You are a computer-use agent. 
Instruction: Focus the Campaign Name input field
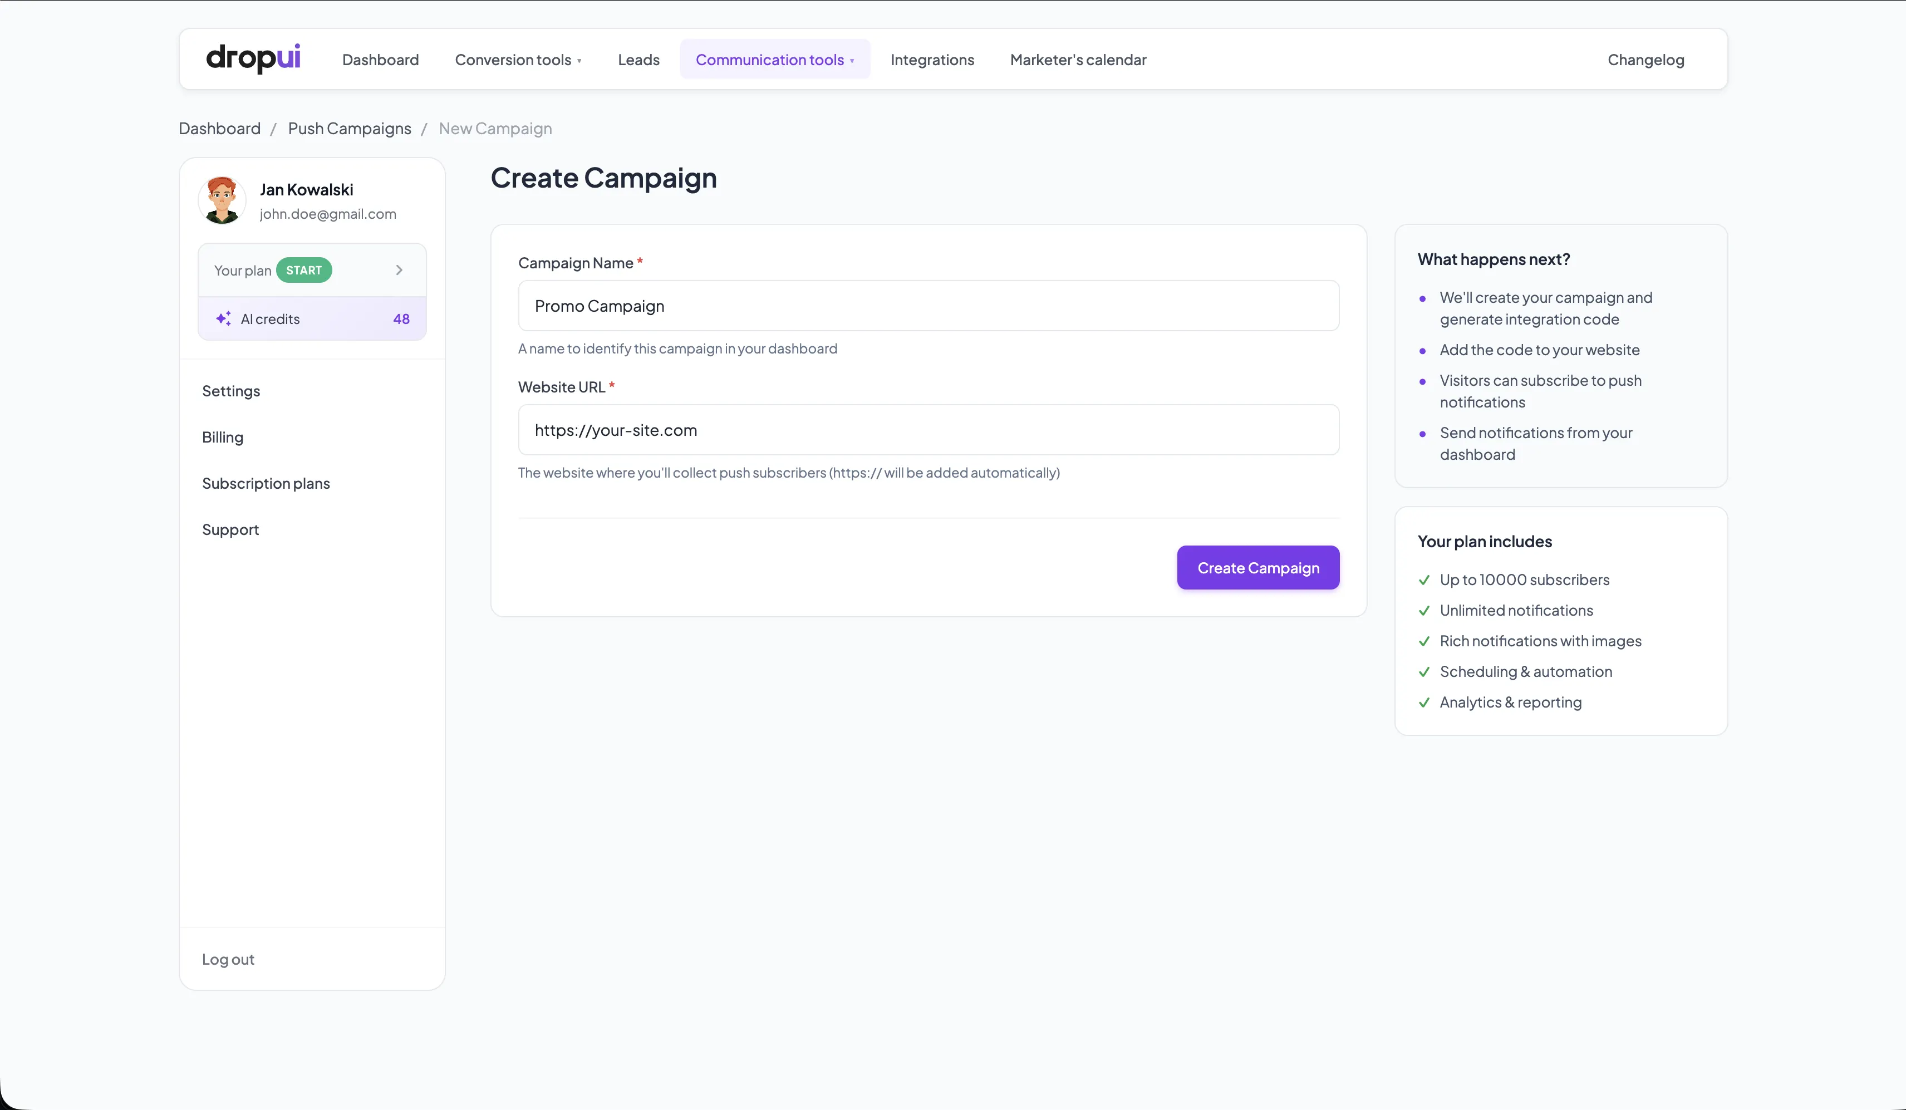pyautogui.click(x=928, y=306)
